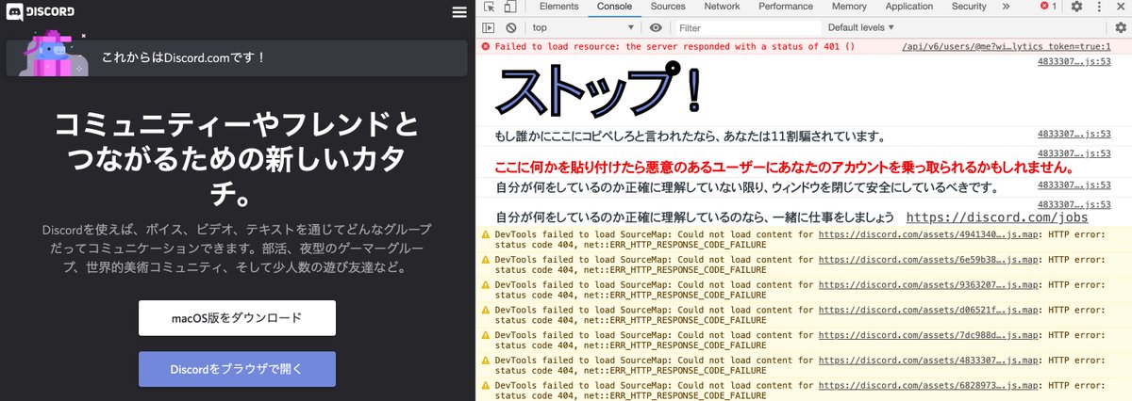
Task: Clear the console
Action: click(511, 28)
